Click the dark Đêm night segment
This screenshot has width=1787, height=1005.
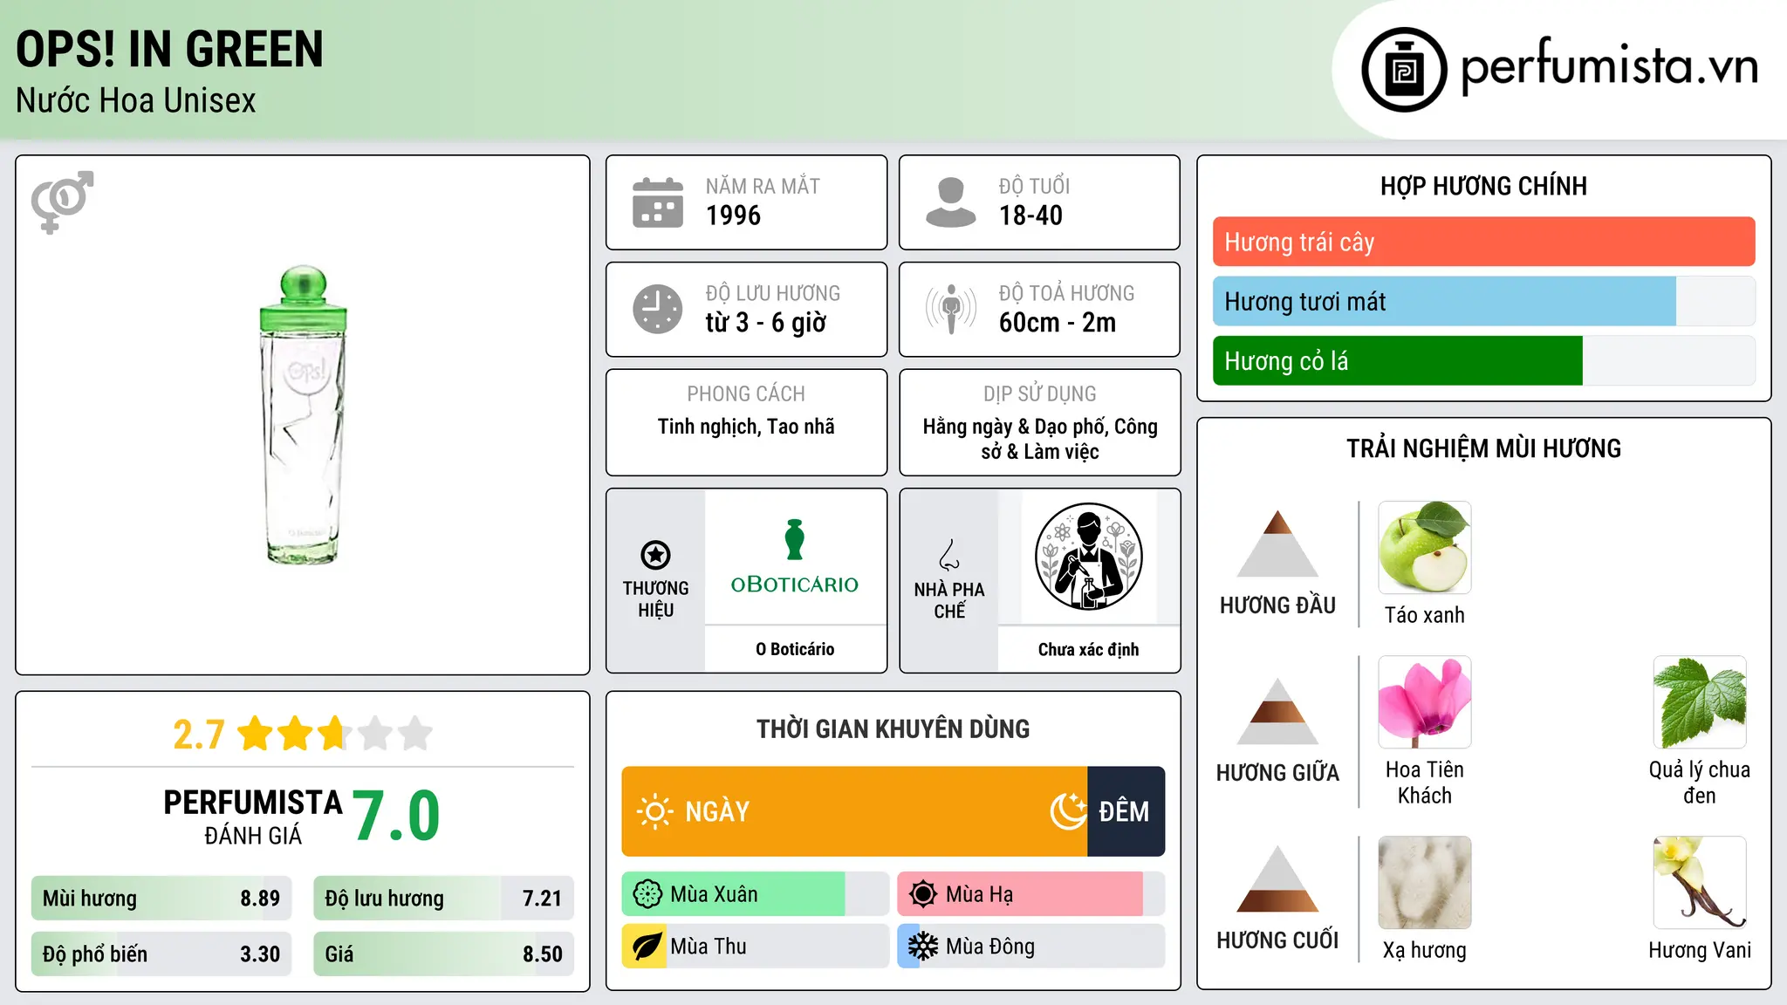pyautogui.click(x=1126, y=811)
